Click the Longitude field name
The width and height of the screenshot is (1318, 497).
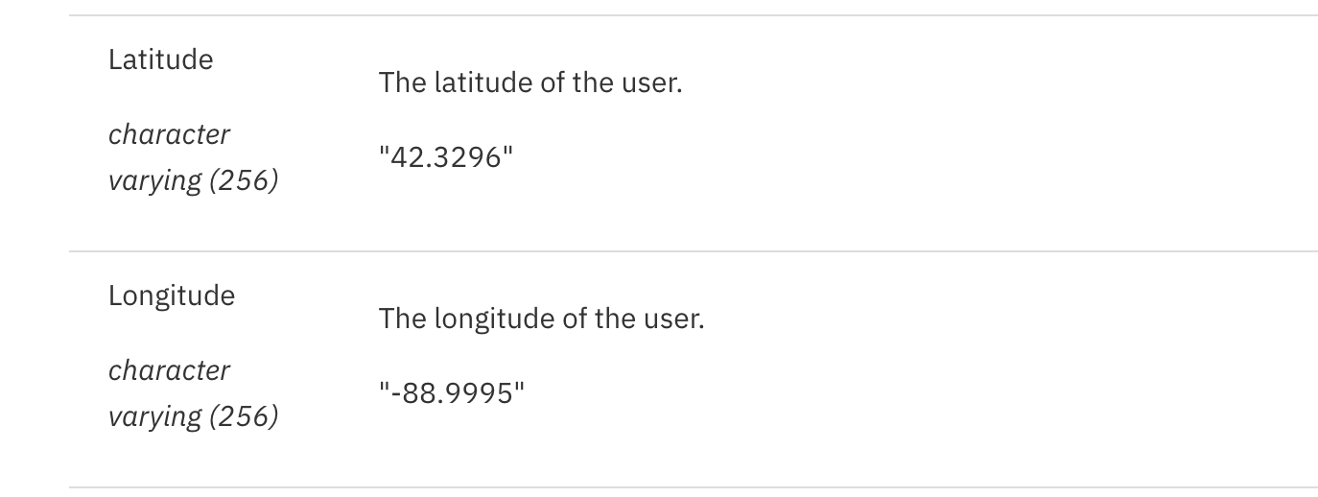(x=171, y=296)
